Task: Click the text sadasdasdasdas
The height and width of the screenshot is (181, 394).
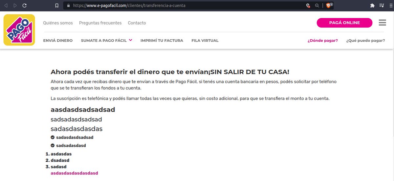Action: point(77,129)
